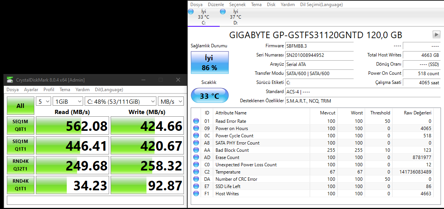
Task: Click the SEQ1M Q8T1 read result bar 562.08
Action: 72,125
